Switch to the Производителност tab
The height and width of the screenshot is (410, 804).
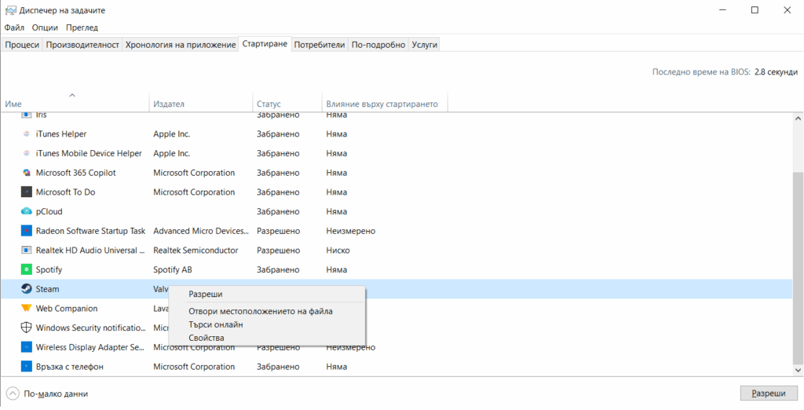click(x=82, y=45)
